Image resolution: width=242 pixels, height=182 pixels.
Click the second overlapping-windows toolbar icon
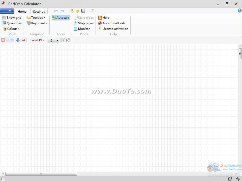tap(12, 40)
